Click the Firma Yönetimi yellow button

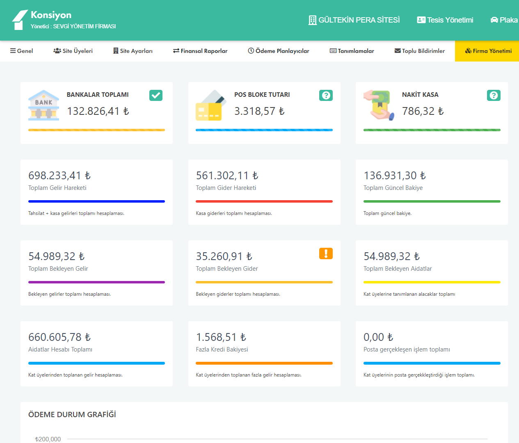point(488,51)
